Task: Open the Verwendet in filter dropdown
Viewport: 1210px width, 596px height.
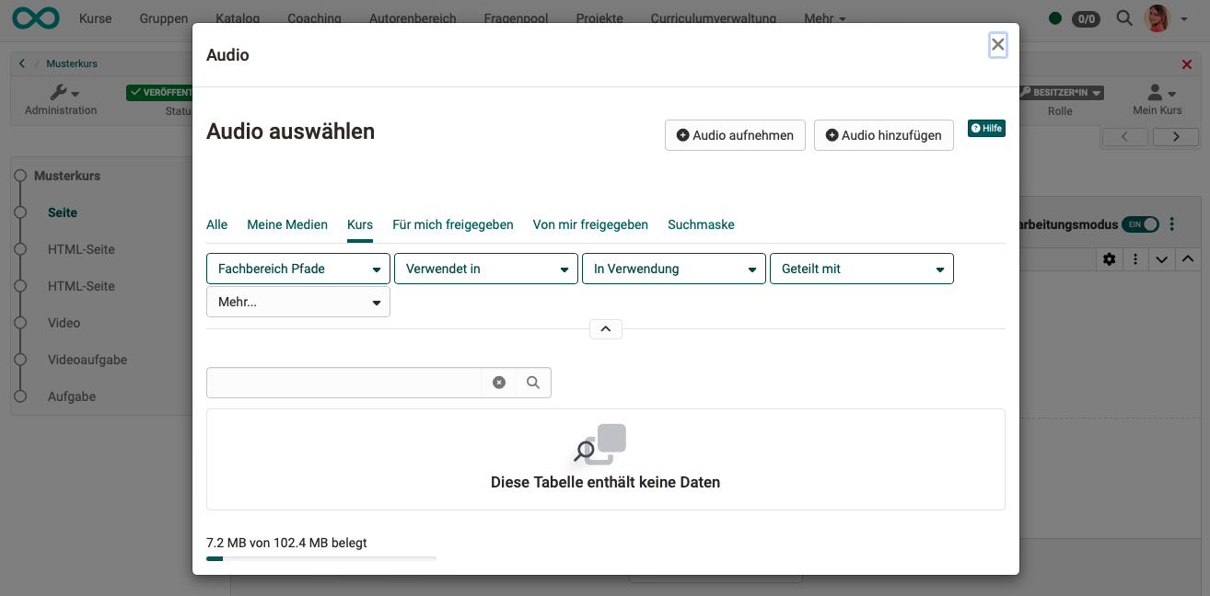Action: [x=485, y=269]
